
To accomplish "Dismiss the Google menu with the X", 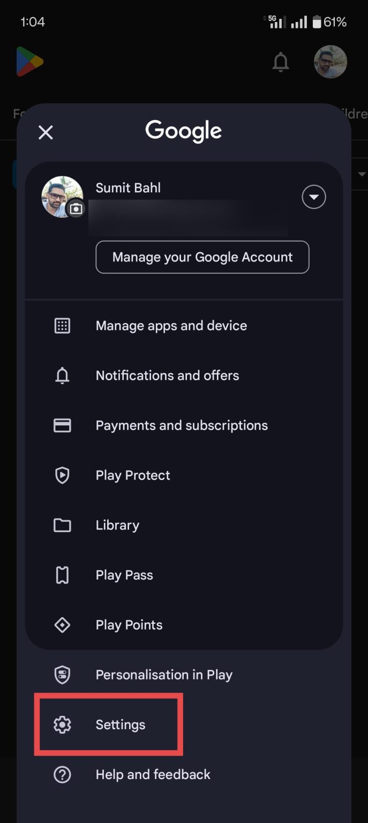I will pyautogui.click(x=45, y=132).
